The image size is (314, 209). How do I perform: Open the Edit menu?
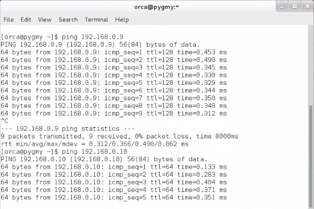[x=26, y=20]
